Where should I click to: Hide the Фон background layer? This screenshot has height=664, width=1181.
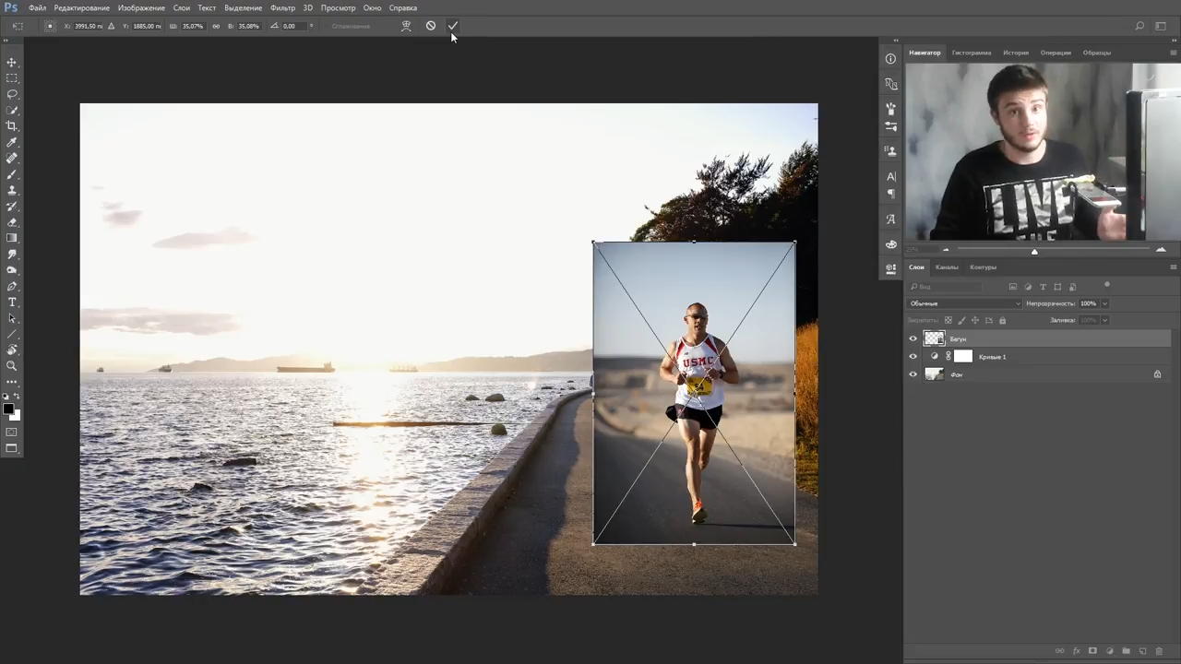point(913,374)
